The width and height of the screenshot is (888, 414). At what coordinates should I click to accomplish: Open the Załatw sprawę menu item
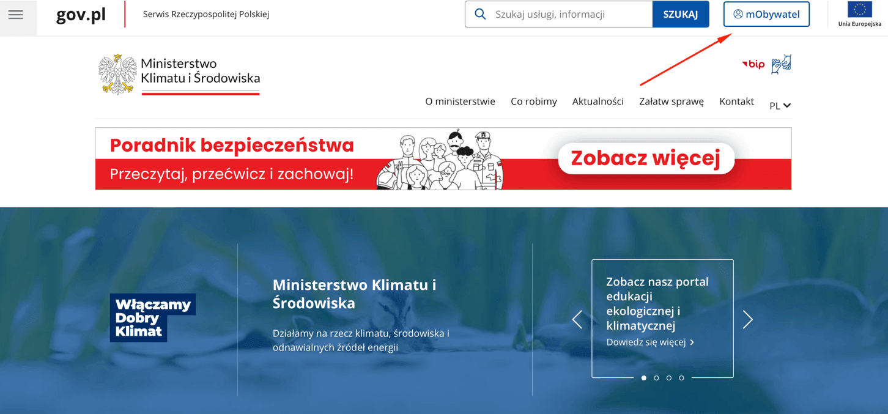tap(672, 102)
